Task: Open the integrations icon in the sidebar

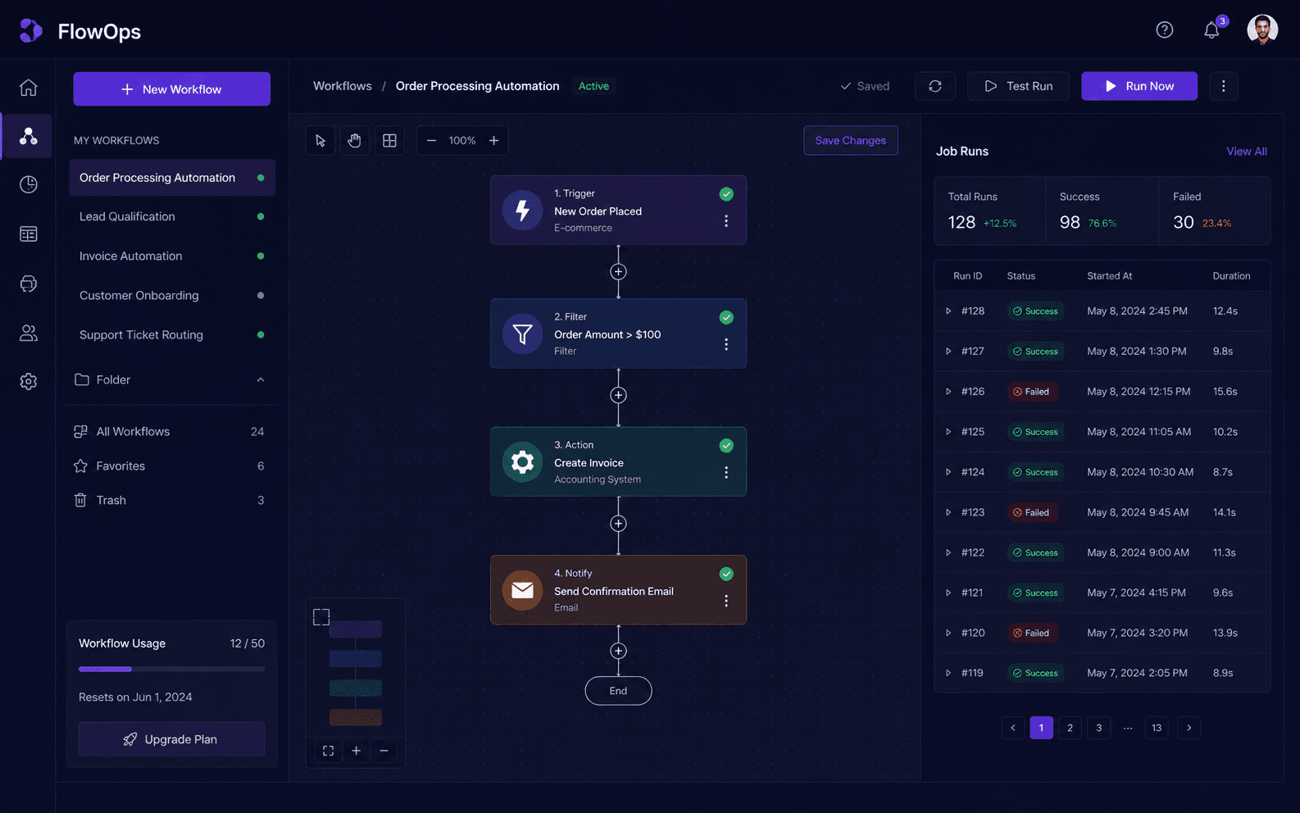Action: tap(29, 284)
